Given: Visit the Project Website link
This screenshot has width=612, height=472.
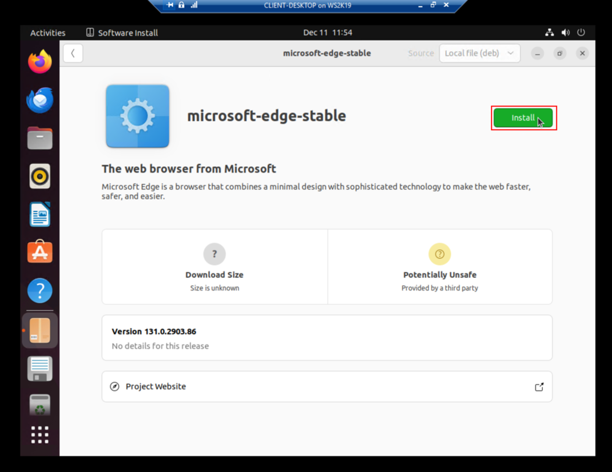Looking at the screenshot, I should point(155,387).
